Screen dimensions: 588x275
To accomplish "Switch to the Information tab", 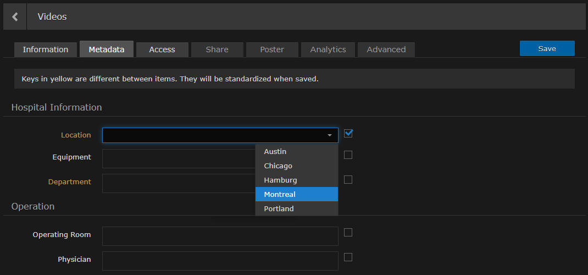I will [46, 50].
